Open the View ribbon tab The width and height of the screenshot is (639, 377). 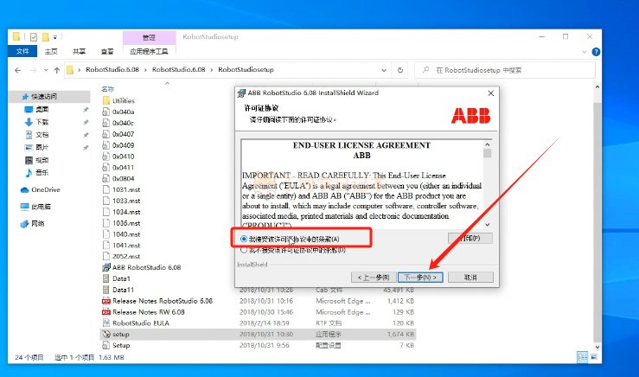[107, 51]
